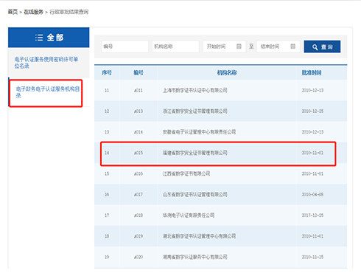Click sequence number 16 cell
This screenshot has width=361, height=276.
(107, 194)
